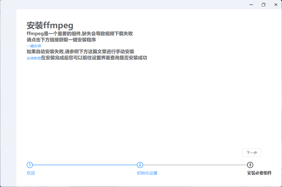Open the 一键安装 link
The width and height of the screenshot is (282, 187).
pyautogui.click(x=34, y=46)
